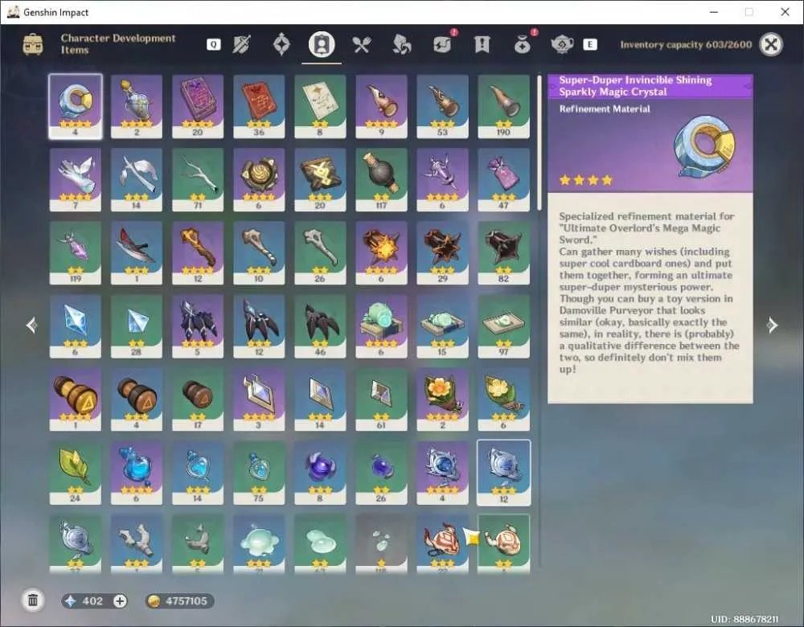Click the large crystal preview image in details panel
The height and width of the screenshot is (627, 804).
click(x=704, y=145)
